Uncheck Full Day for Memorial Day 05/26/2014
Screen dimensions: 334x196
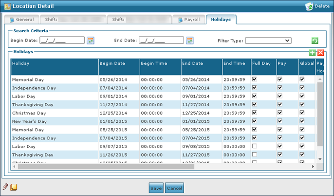(255, 79)
